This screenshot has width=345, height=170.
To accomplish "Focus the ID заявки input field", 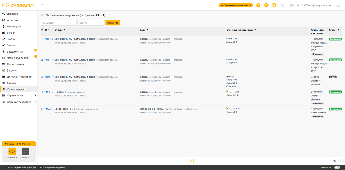I will [59, 23].
